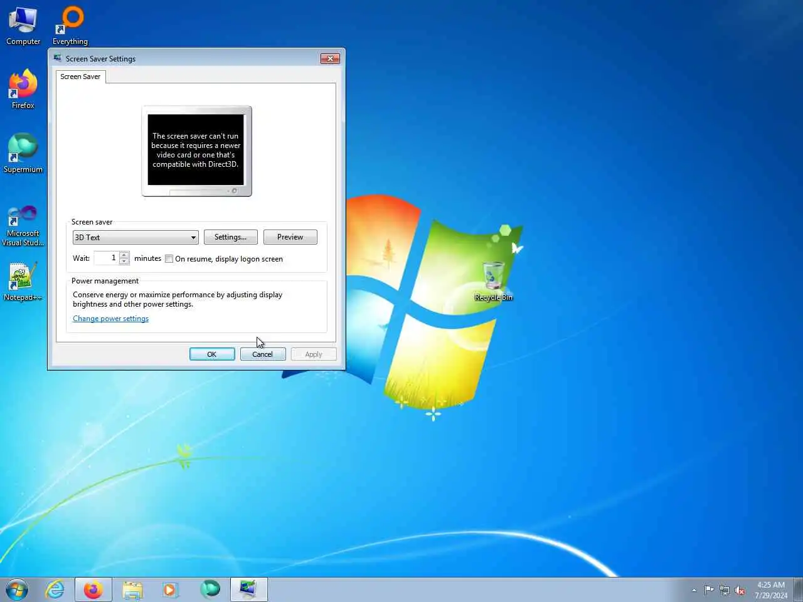Open the Supermium desktop shortcut

click(x=23, y=154)
